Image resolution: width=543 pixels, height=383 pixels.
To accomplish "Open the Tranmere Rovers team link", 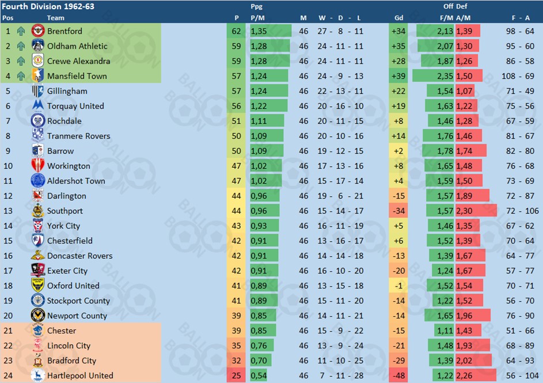I will (x=78, y=136).
